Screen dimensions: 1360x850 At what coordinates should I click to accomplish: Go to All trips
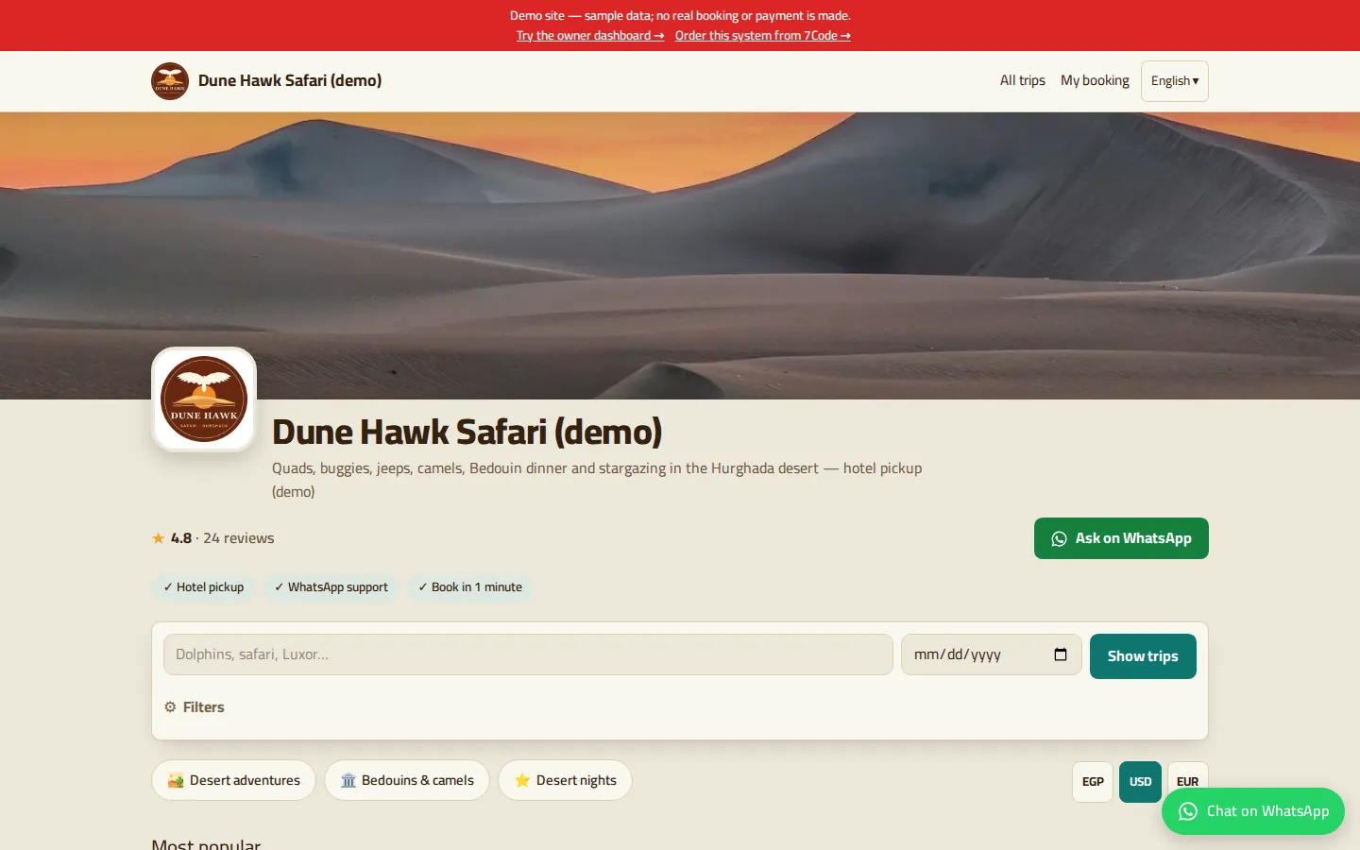[1023, 80]
